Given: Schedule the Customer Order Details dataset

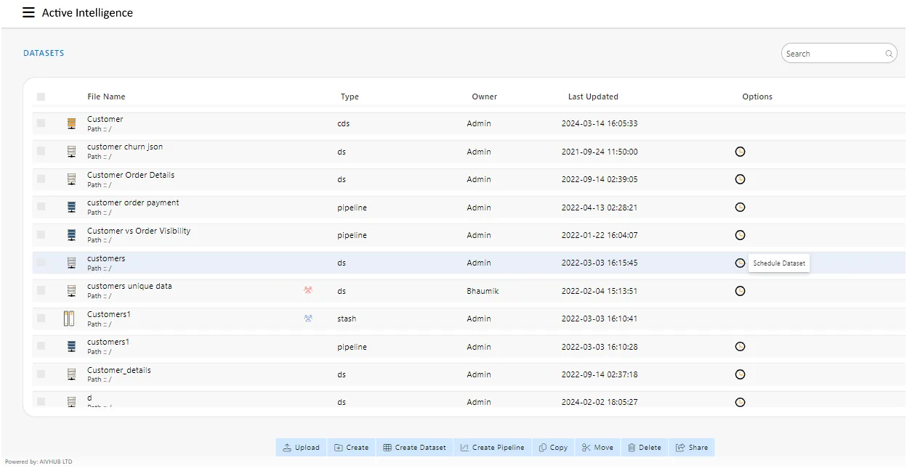Looking at the screenshot, I should click(741, 179).
